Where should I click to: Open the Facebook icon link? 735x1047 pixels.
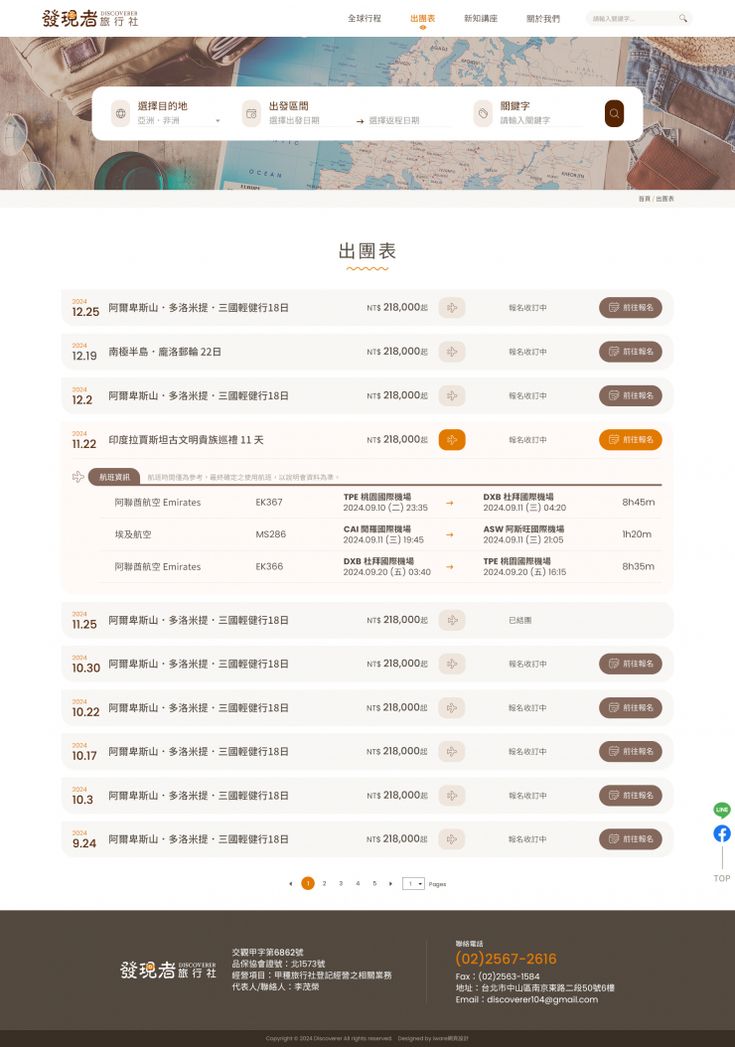(722, 833)
